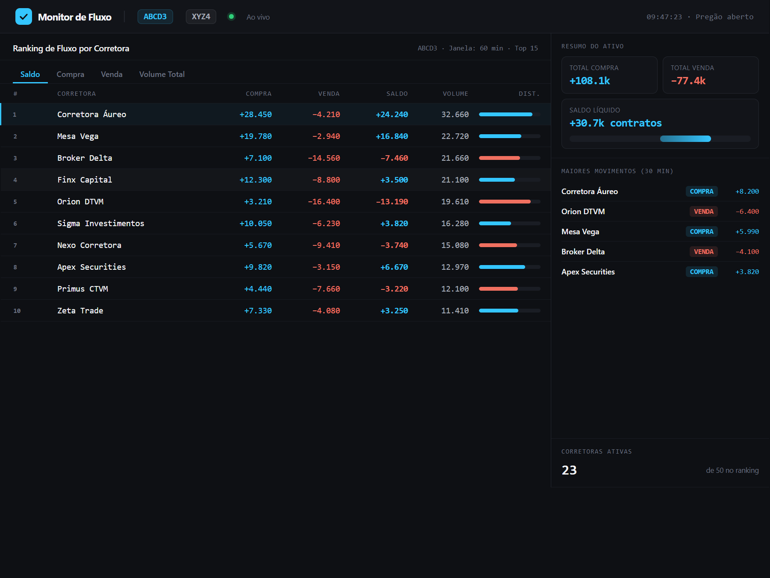Open the Total Compra summary card

[x=609, y=75]
